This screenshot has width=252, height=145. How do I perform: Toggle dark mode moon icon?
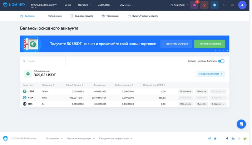tap(224, 5)
